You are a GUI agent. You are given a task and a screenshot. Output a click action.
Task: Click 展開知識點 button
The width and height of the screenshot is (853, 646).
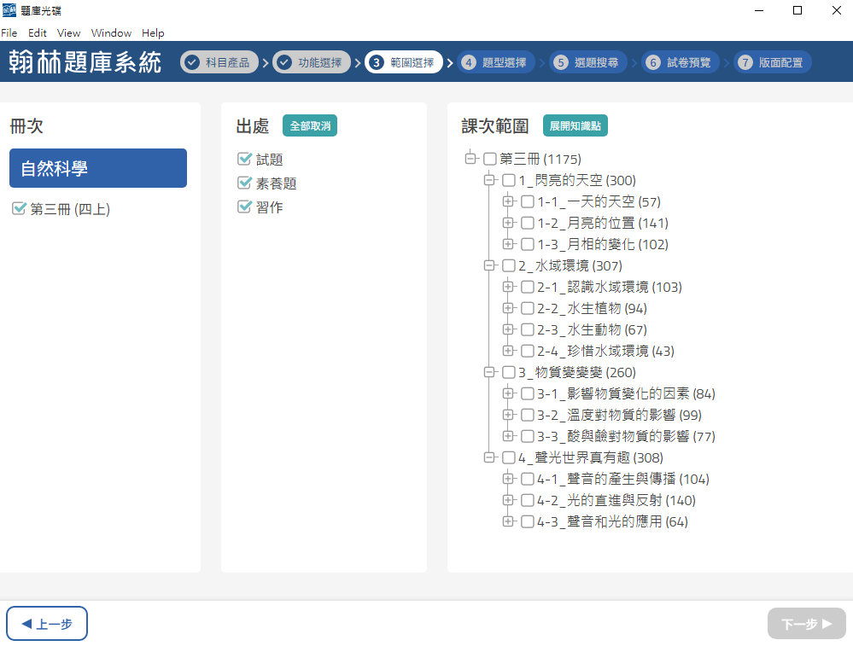(x=575, y=125)
